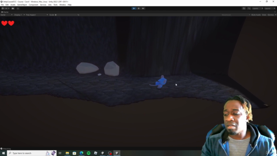
Task: Open the Help menu
Action: (70, 5)
